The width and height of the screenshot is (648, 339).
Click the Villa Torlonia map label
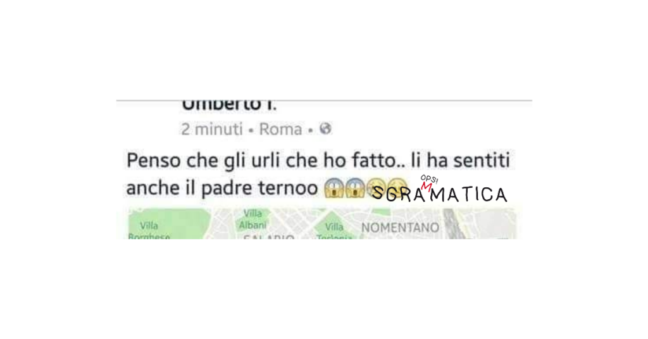pyautogui.click(x=334, y=231)
